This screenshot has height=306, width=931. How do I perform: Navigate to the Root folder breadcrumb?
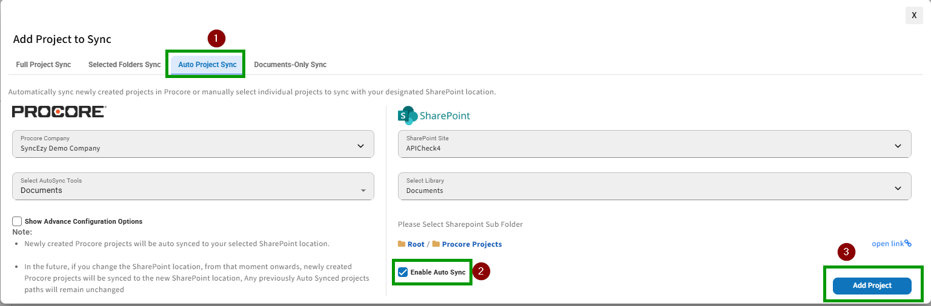[416, 244]
